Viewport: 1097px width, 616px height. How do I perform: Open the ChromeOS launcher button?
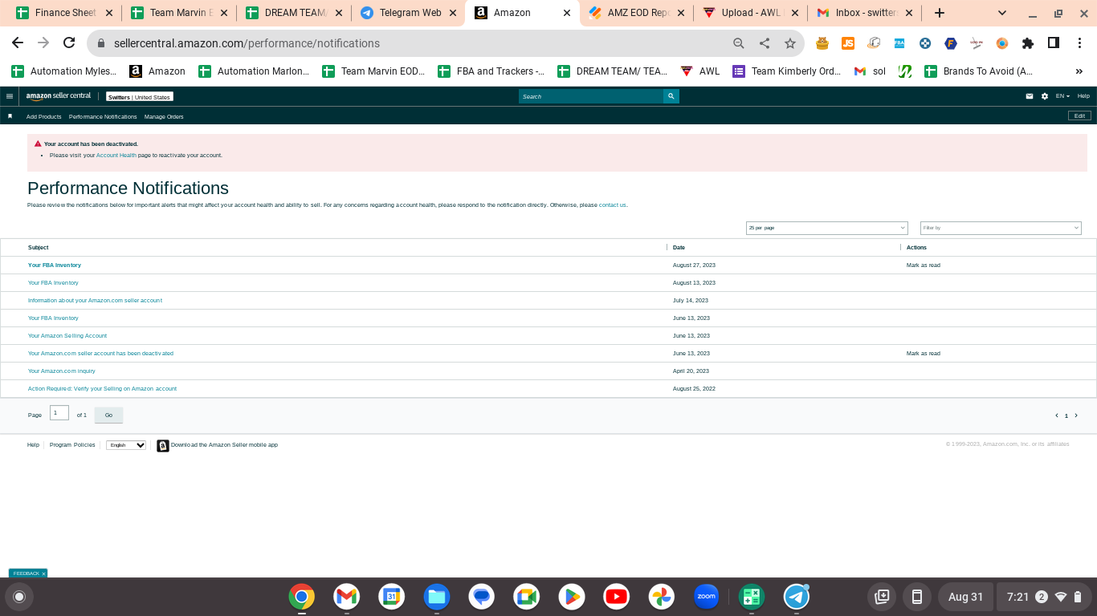(19, 597)
